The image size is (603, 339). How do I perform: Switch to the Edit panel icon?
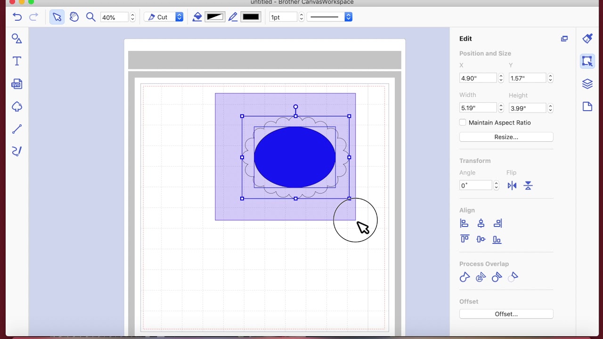click(x=587, y=61)
